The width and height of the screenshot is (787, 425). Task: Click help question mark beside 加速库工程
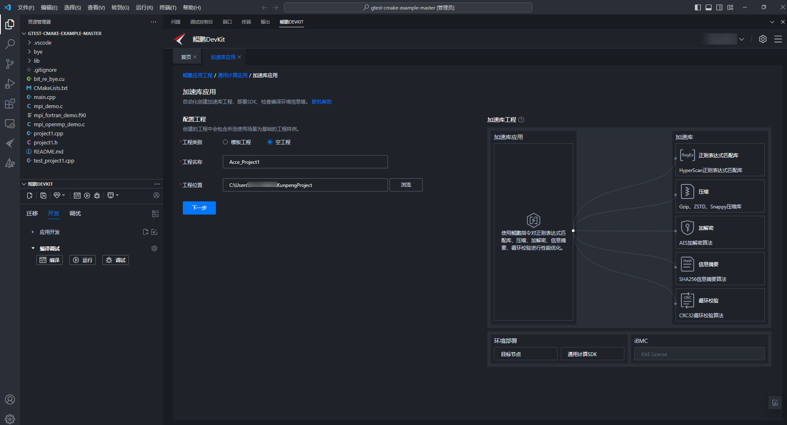(x=521, y=120)
